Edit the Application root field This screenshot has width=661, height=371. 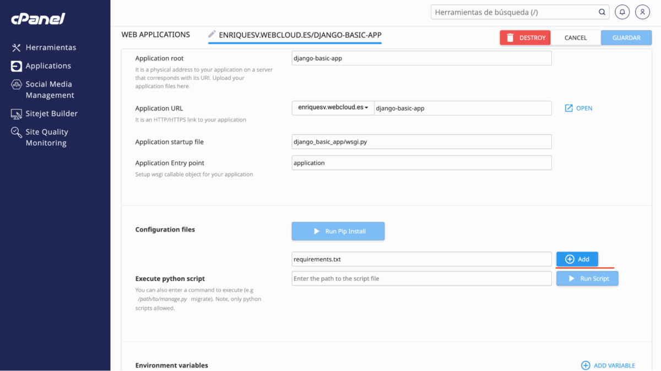coord(421,58)
